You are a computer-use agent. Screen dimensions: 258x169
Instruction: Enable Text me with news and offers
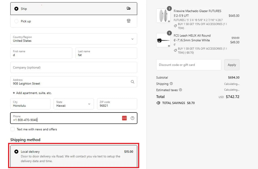pos(13,129)
